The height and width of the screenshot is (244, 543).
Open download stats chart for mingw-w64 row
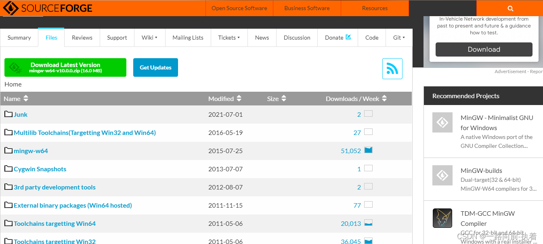click(368, 150)
